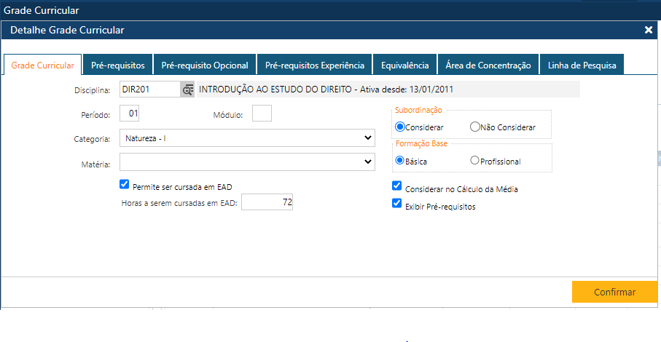This screenshot has height=342, width=661.
Task: Open the Pré-requisito Opcional tab
Action: [x=205, y=65]
